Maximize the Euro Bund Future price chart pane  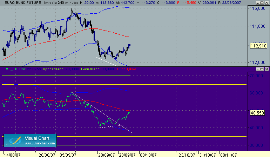coord(262,3)
